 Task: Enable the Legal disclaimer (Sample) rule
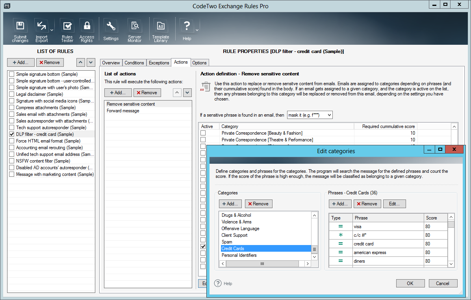[x=12, y=94]
